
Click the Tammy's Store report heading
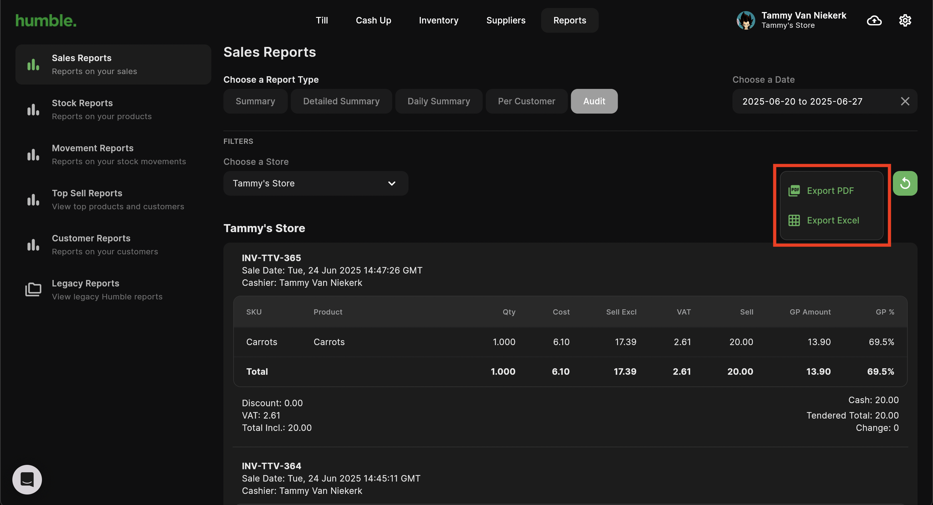(x=264, y=228)
